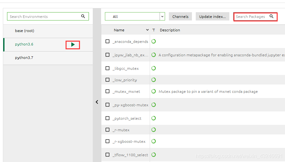The image size is (285, 162).
Task: Open the python3.6 environment play menu
Action: coord(73,45)
